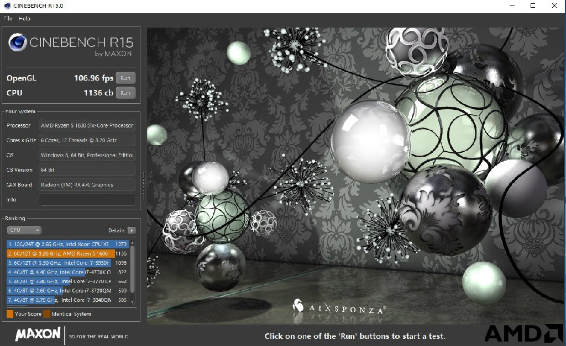Open the Help menu
Screen dimensions: 566x346
tap(24, 18)
